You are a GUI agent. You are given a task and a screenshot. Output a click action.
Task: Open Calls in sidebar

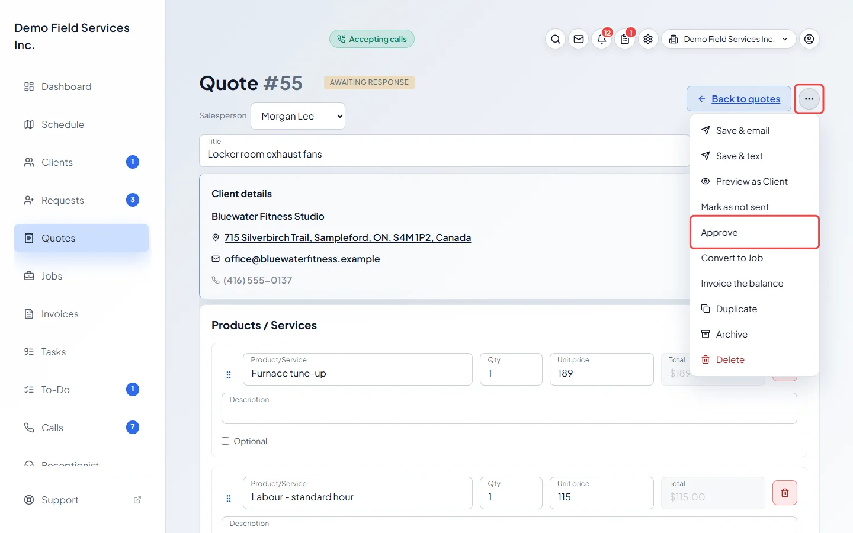(82, 428)
